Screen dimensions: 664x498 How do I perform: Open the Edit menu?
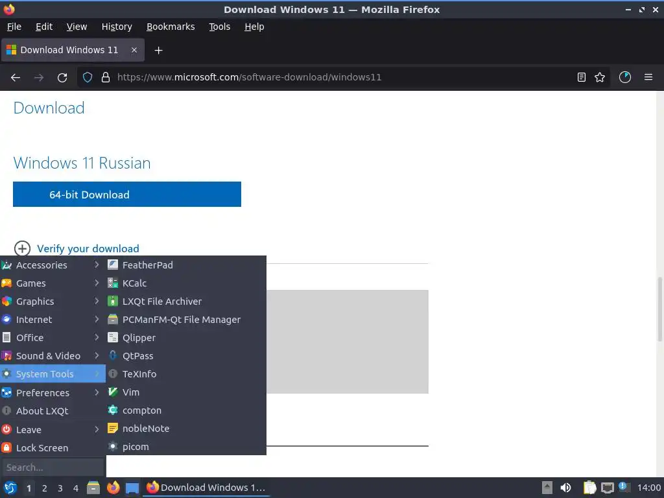point(44,27)
